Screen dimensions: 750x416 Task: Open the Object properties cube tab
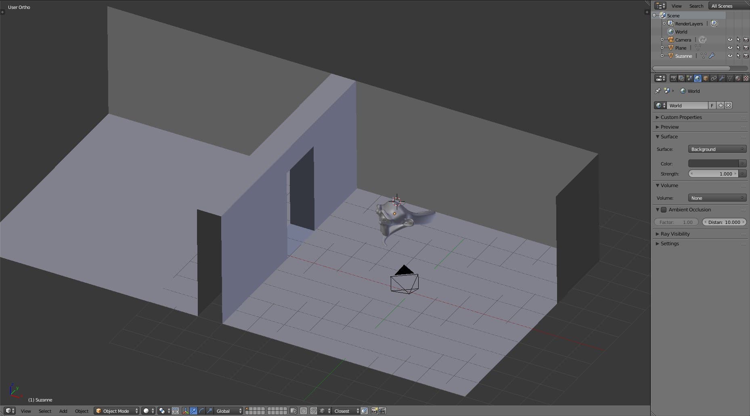coord(706,78)
